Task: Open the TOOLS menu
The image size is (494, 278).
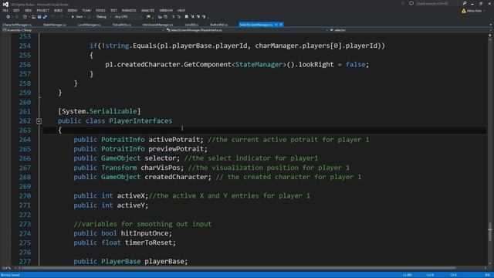Action: (100, 10)
